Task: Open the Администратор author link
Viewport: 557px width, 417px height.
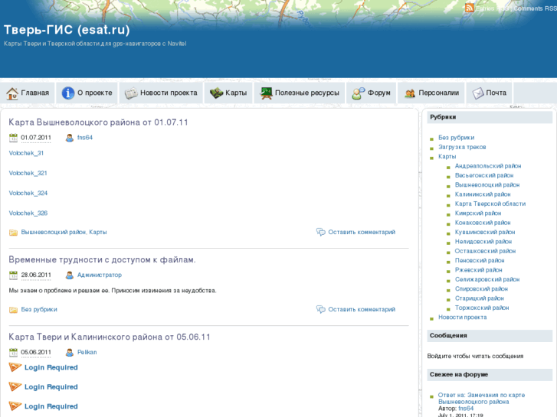Action: (100, 275)
